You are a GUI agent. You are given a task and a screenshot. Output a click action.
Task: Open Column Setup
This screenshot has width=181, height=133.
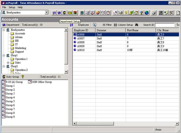pos(123,25)
